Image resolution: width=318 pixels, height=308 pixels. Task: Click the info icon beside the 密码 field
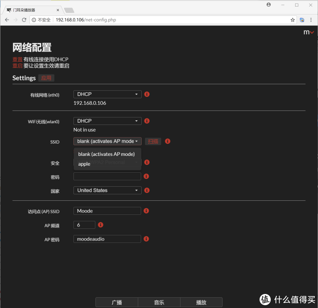click(x=146, y=176)
